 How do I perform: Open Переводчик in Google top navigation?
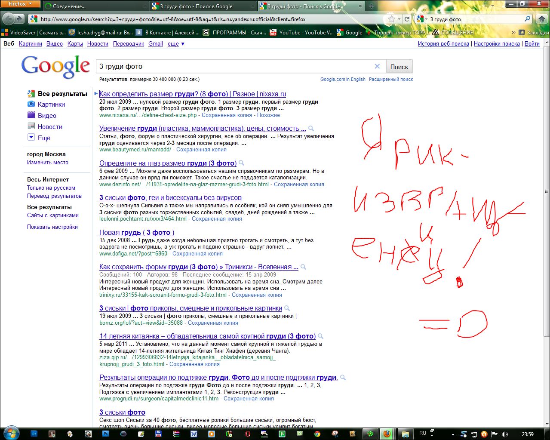pyautogui.click(x=129, y=43)
